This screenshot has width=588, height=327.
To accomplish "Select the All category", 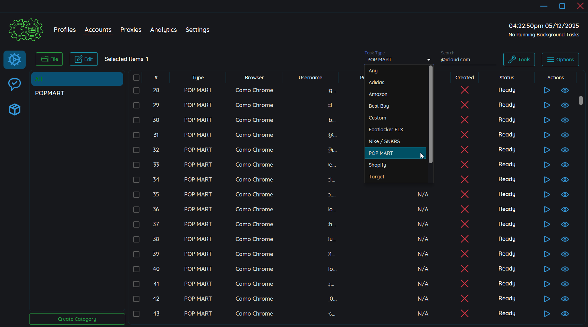I will pos(77,79).
